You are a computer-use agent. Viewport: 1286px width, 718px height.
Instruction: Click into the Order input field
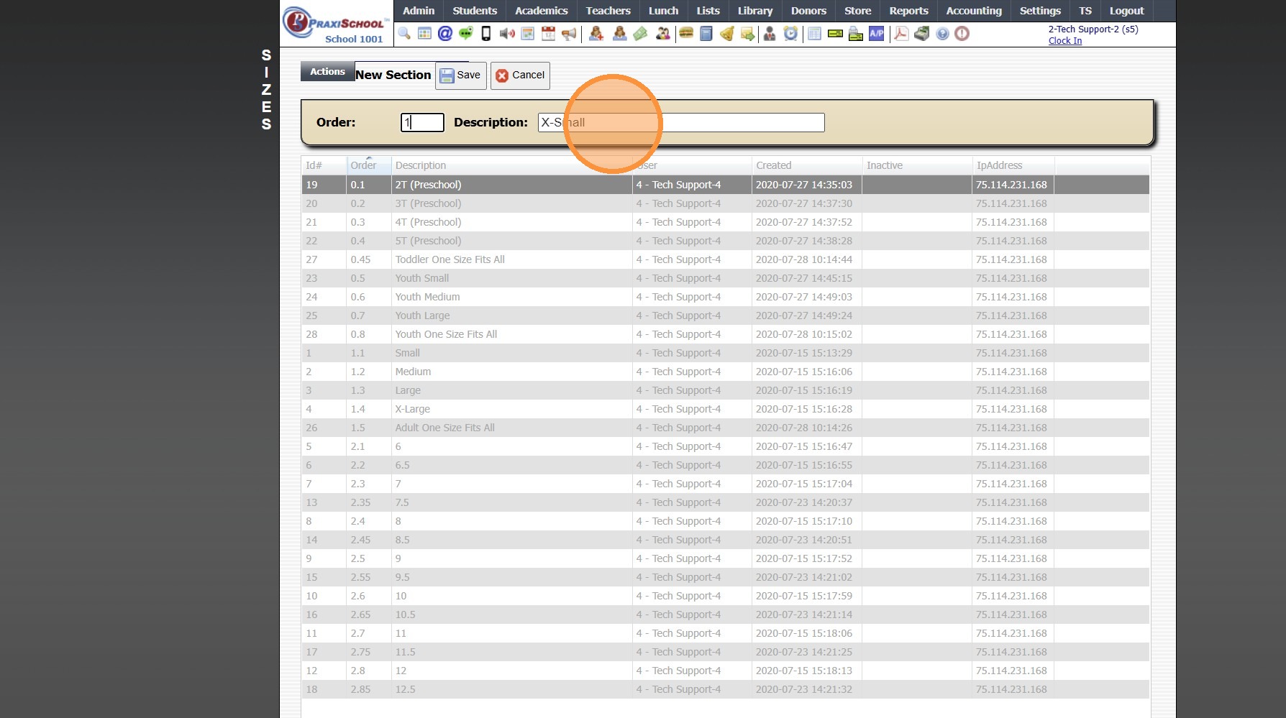click(422, 122)
